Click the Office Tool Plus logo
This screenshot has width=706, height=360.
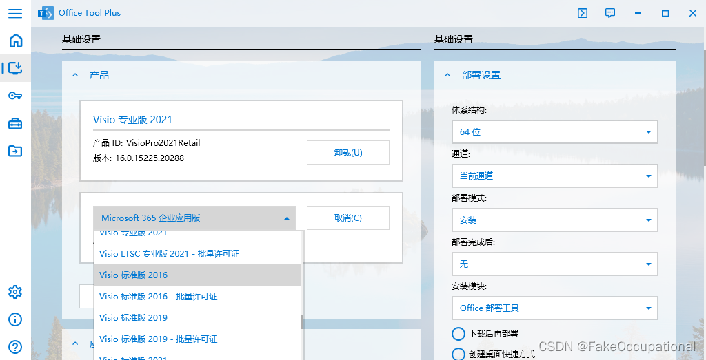[46, 13]
